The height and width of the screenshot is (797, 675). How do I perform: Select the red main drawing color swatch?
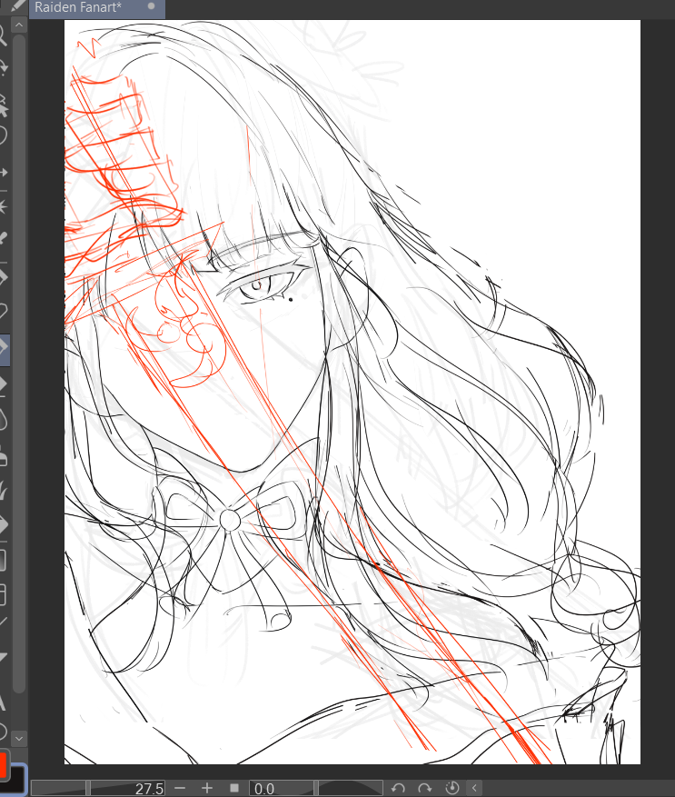(3, 764)
